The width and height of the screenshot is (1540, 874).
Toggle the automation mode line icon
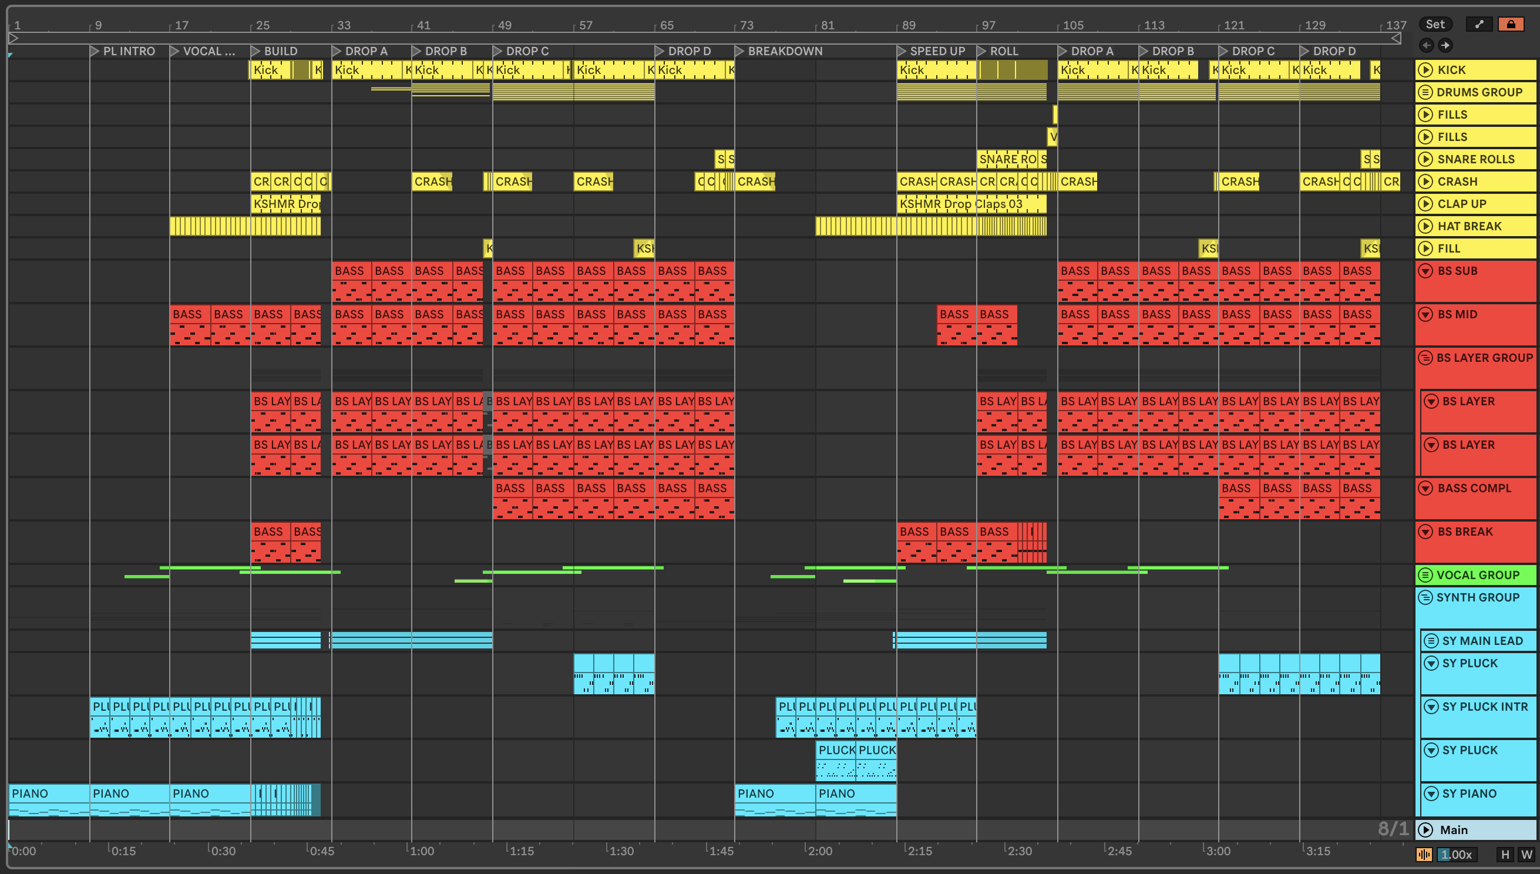point(1480,24)
